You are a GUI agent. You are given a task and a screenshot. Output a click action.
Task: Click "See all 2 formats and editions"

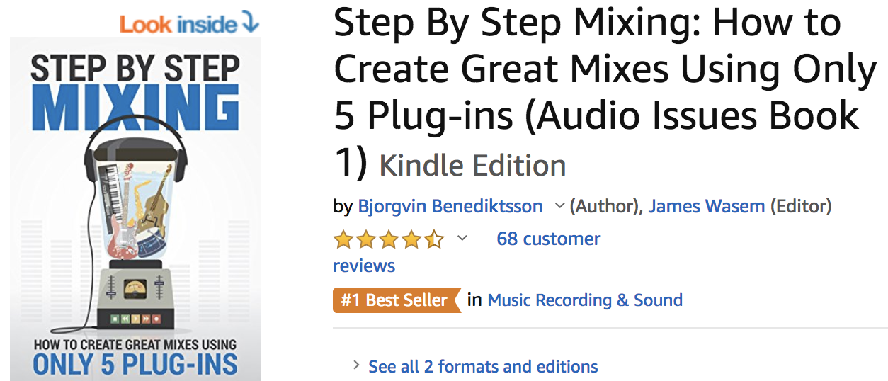483,367
